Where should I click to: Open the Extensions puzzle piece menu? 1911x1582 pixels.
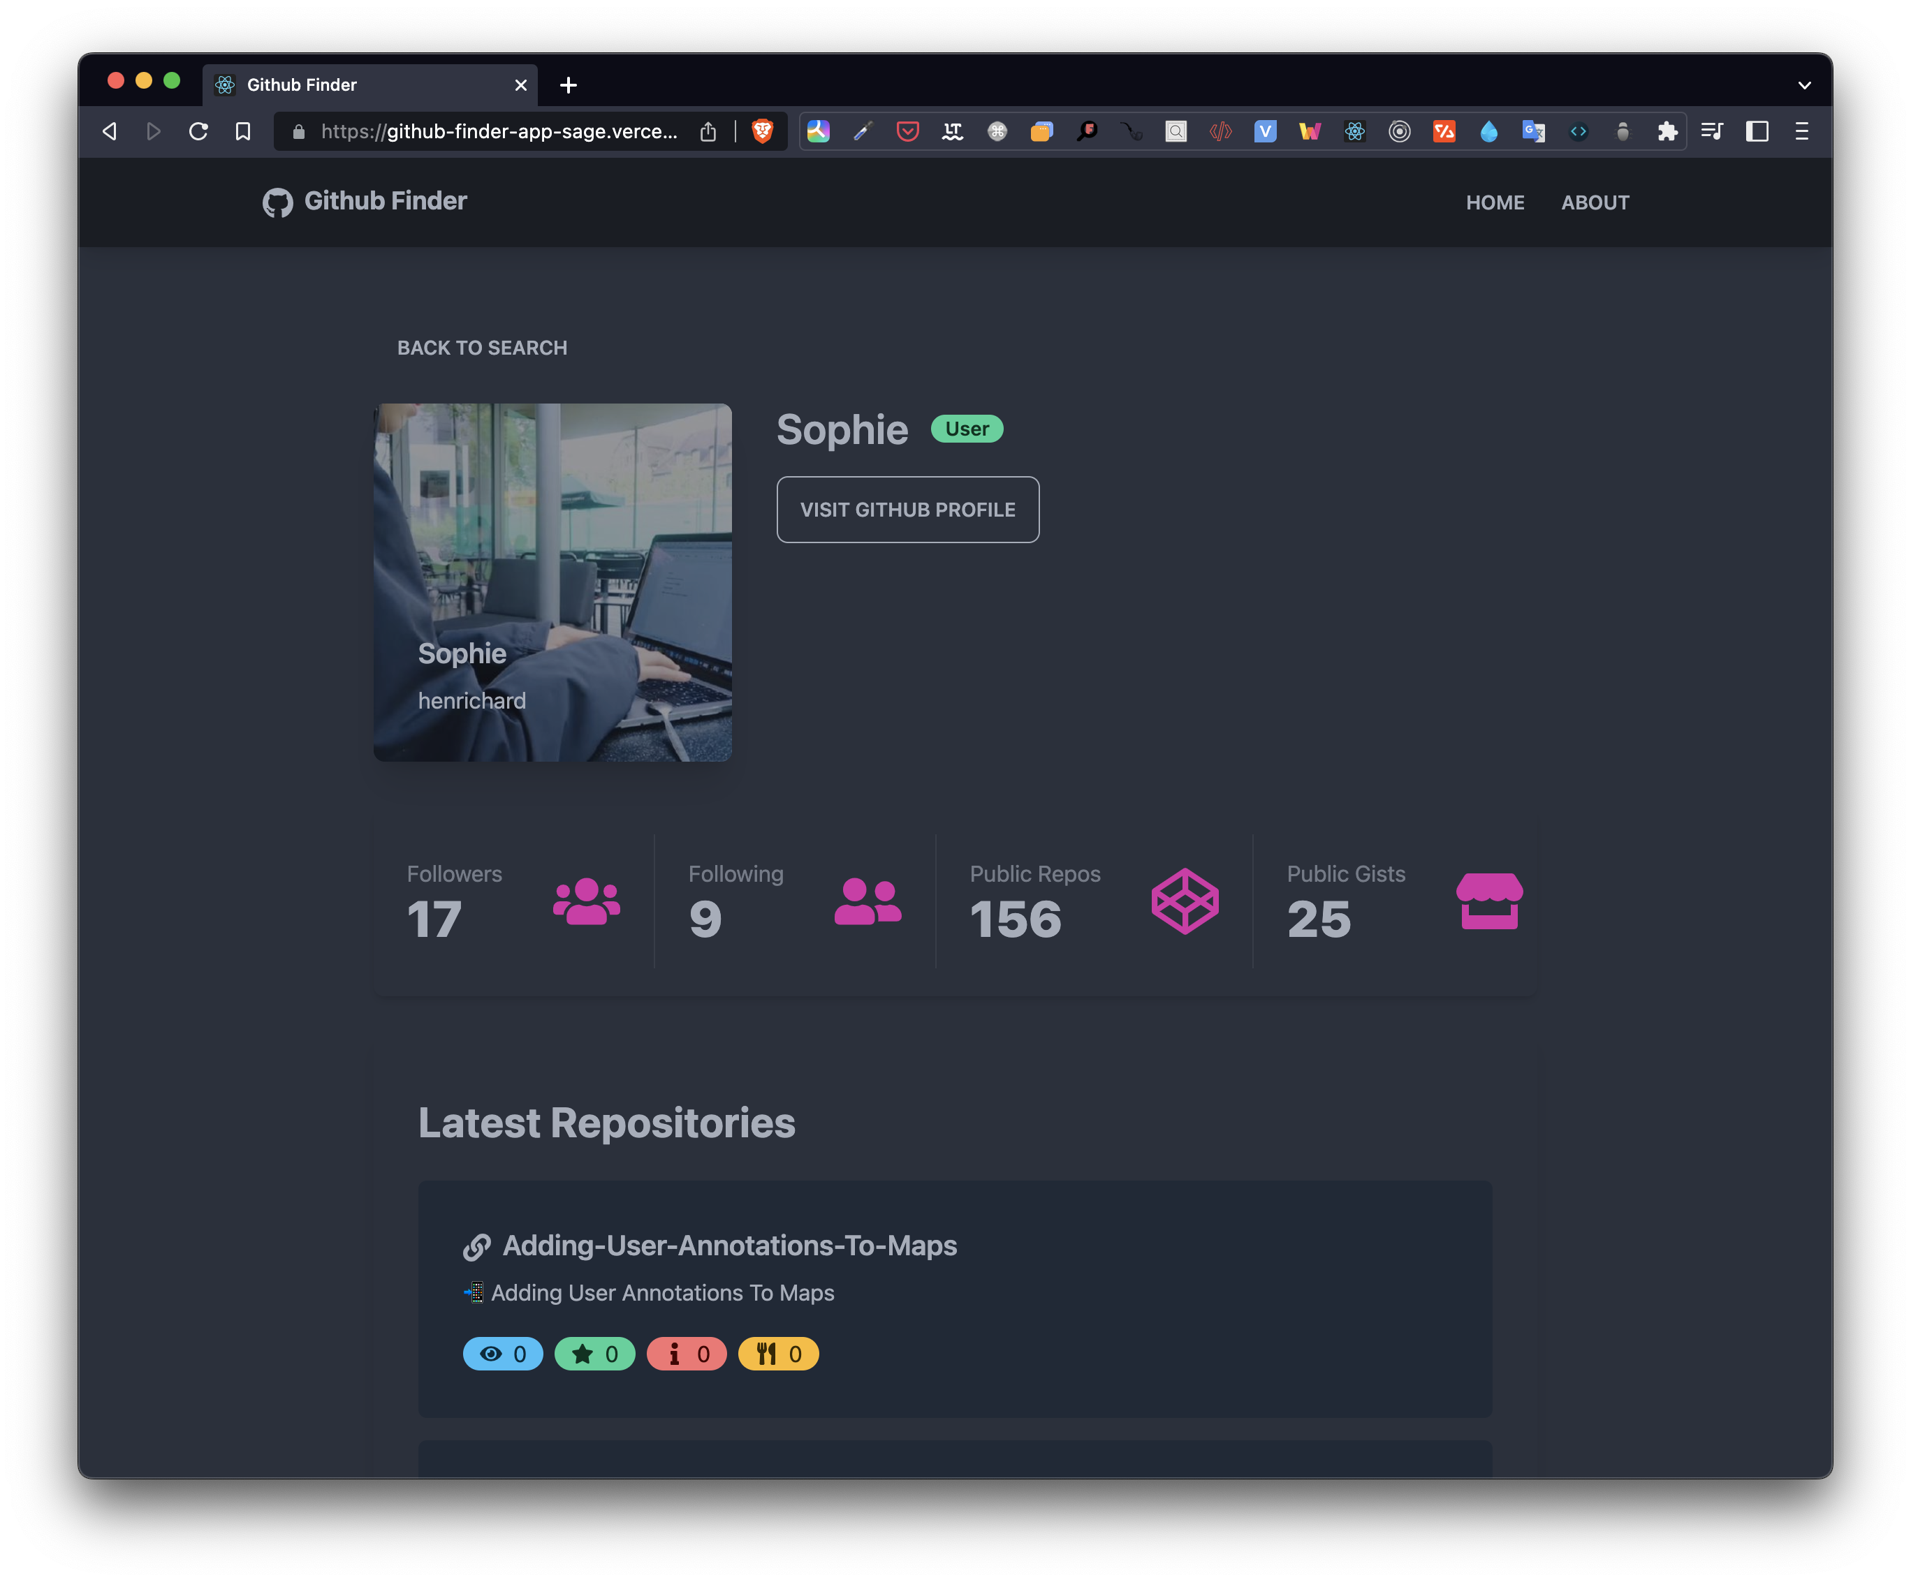[1667, 131]
